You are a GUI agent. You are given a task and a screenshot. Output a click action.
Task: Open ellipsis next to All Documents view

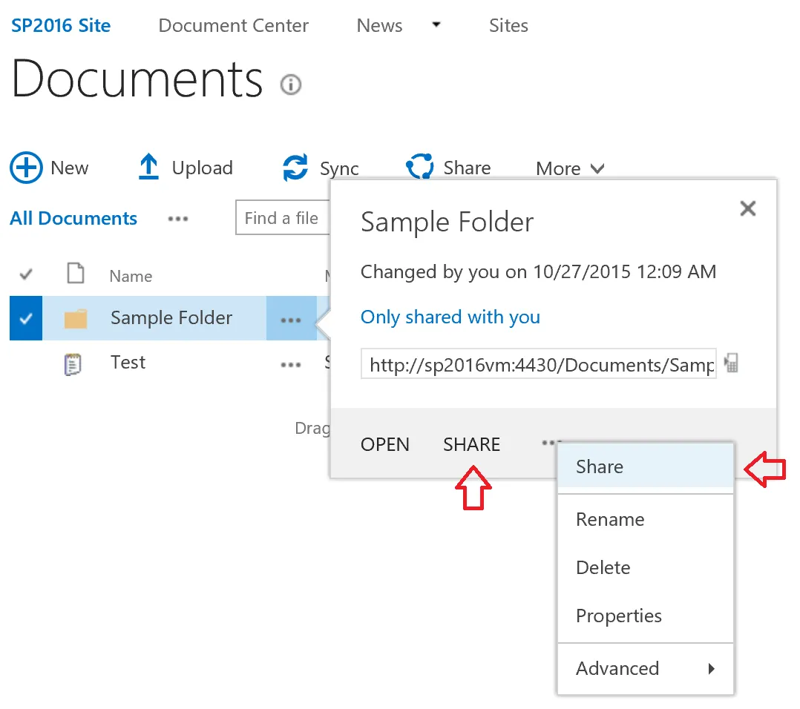coord(178,219)
